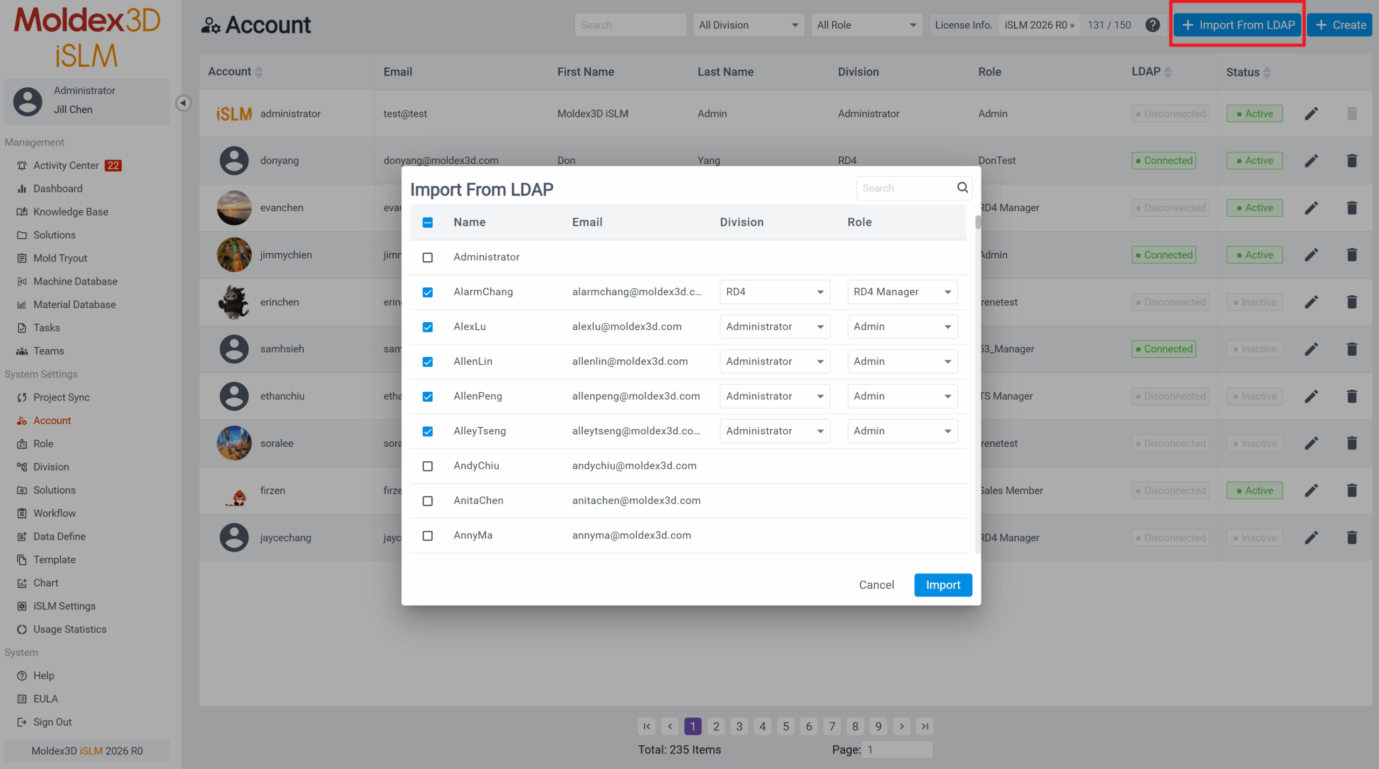Uncheck the AlarmChang checkbox

(427, 292)
